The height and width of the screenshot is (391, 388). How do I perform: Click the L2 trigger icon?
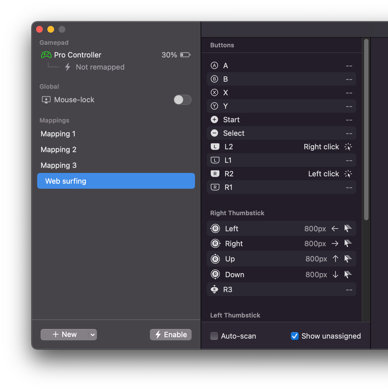tap(215, 147)
